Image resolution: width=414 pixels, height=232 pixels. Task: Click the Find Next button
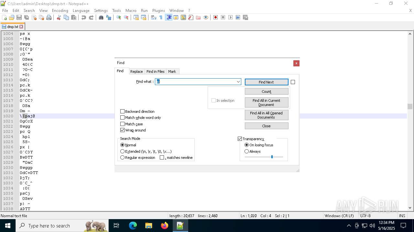pos(266,82)
